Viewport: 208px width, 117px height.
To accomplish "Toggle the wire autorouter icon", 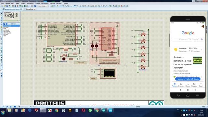I will point(110,6).
